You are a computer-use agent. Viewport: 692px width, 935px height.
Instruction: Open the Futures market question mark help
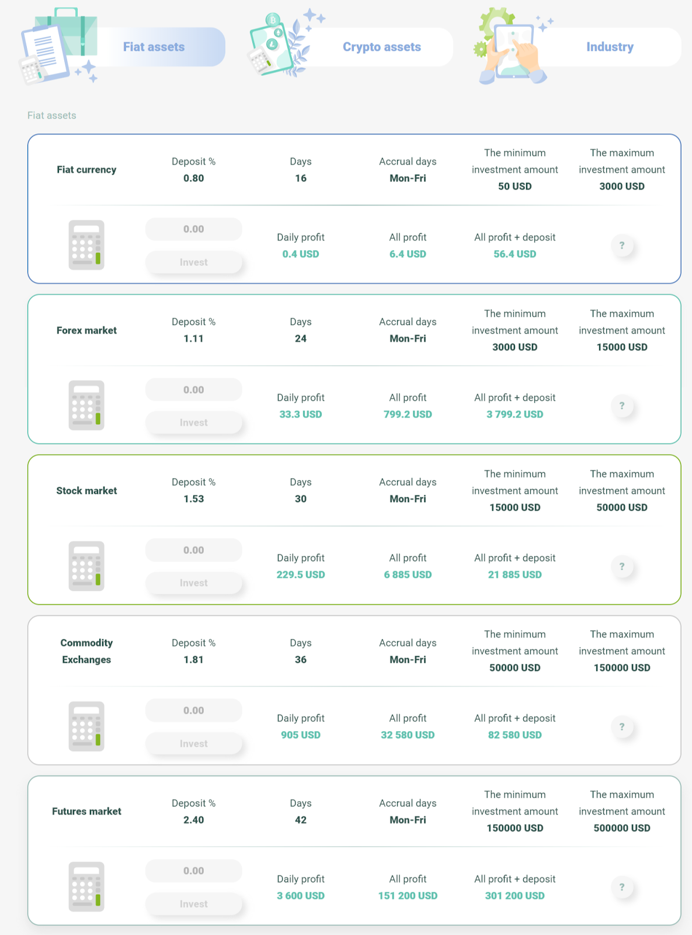[x=622, y=887]
